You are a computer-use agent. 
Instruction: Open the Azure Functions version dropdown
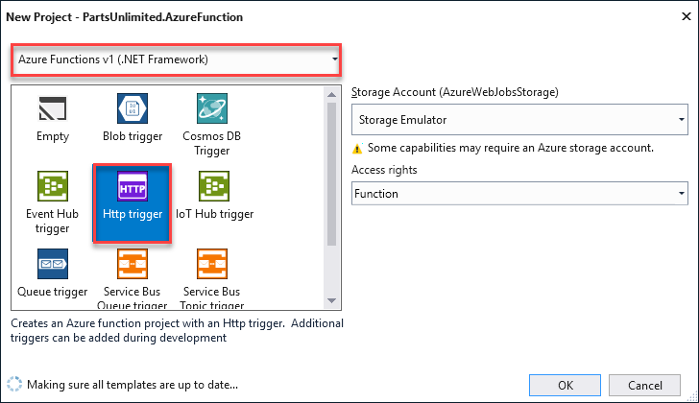(176, 59)
